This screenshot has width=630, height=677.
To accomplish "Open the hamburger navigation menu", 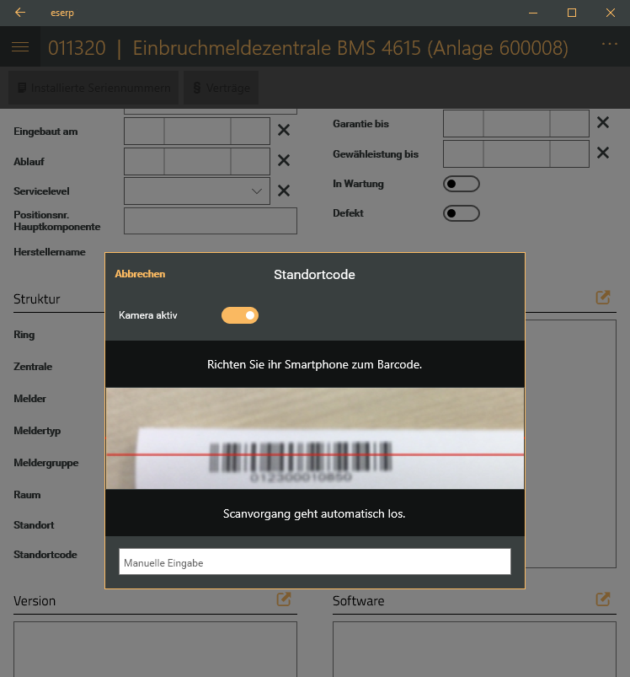I will click(x=20, y=48).
